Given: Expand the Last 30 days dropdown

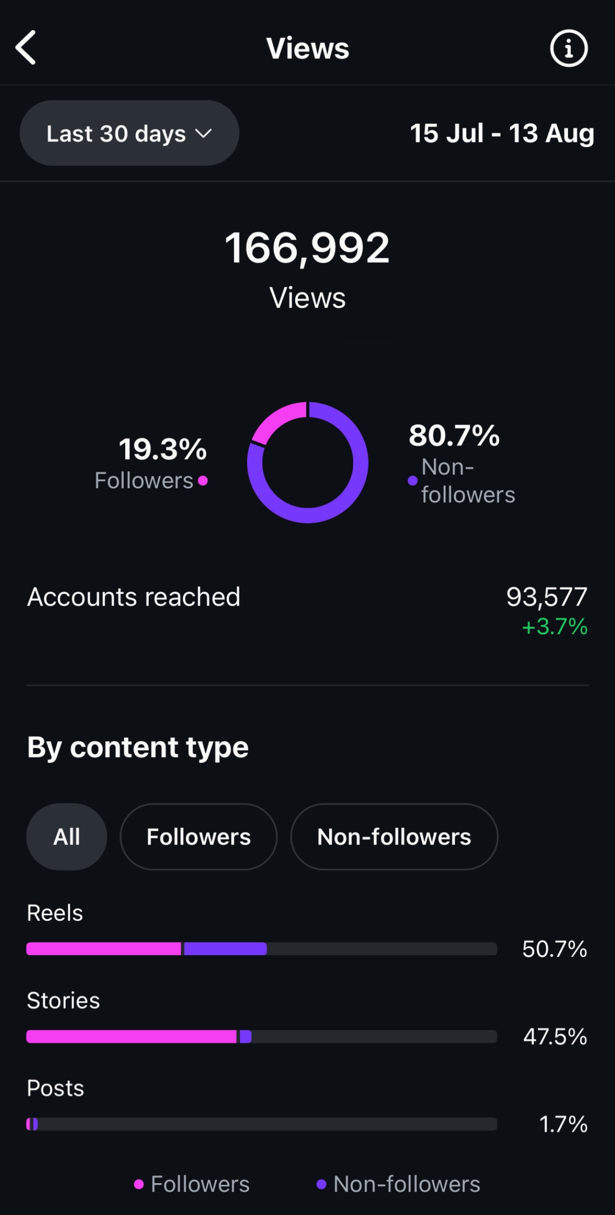Looking at the screenshot, I should (129, 134).
